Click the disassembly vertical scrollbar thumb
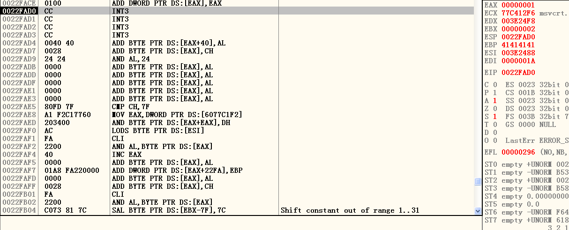The height and width of the screenshot is (230, 569). pyautogui.click(x=478, y=181)
